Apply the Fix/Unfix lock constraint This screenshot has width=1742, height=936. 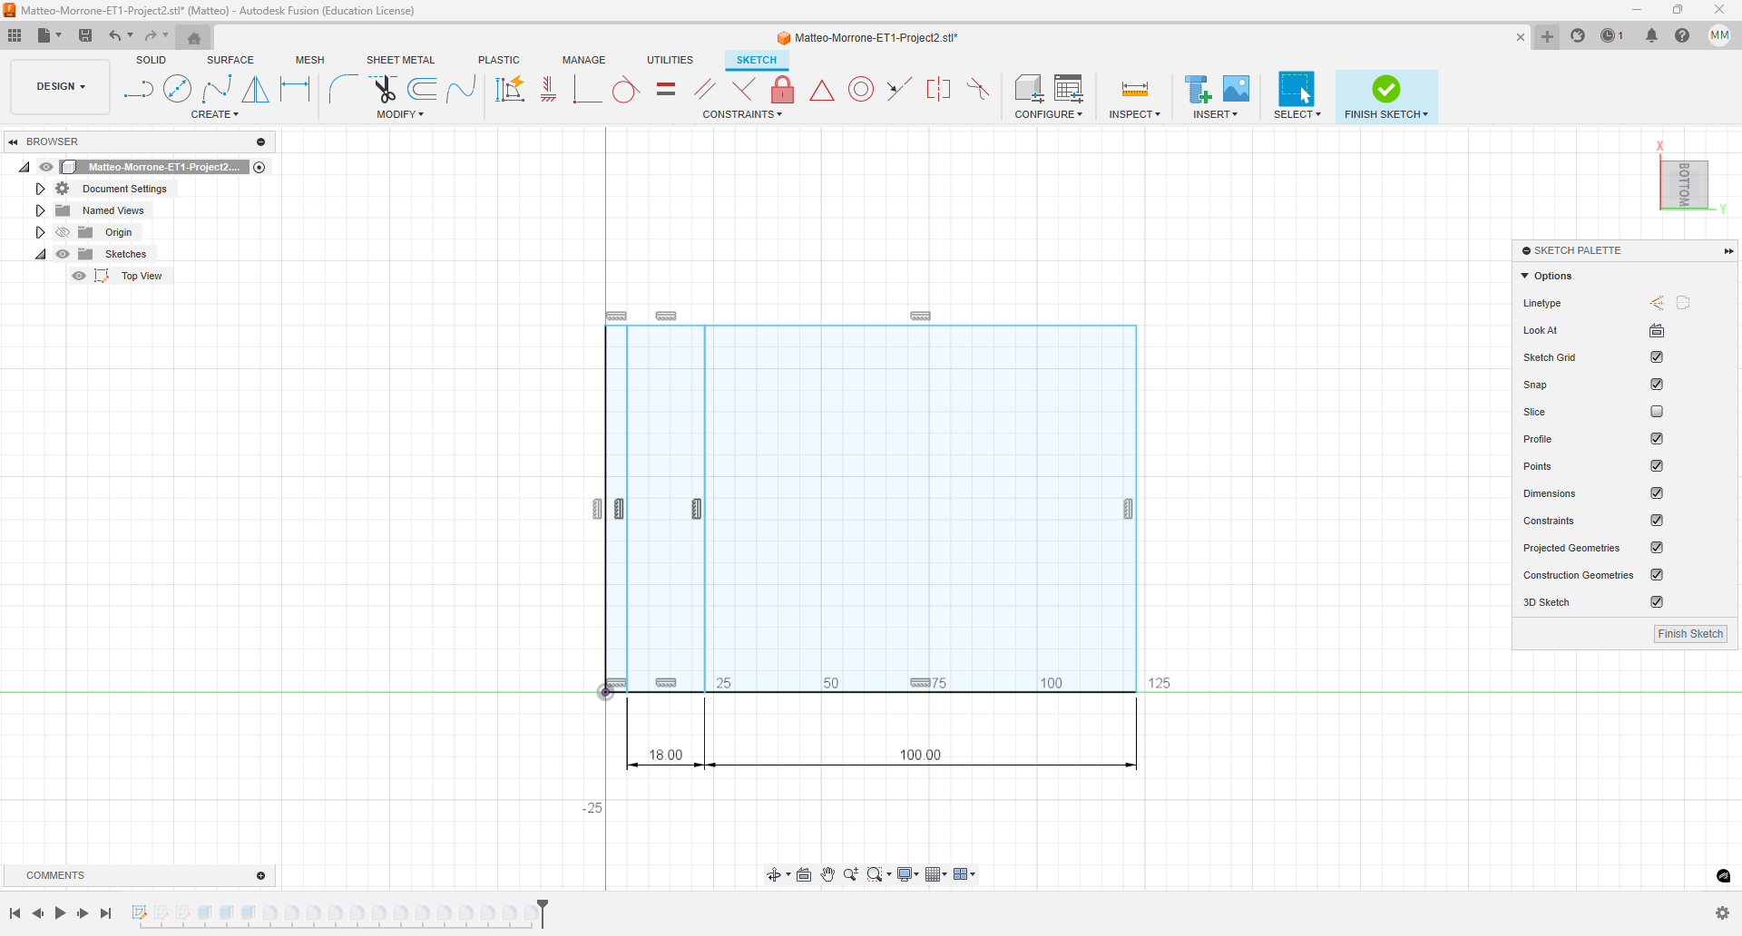[782, 89]
